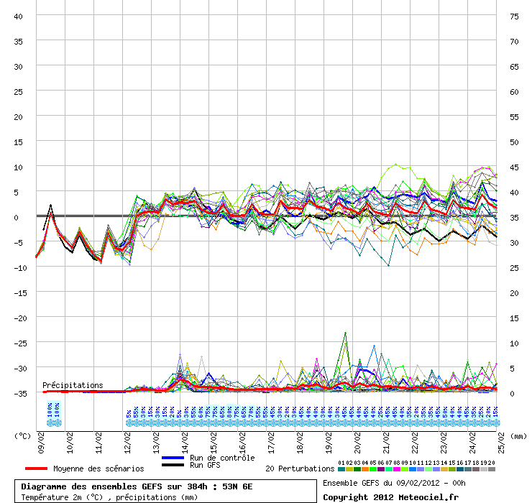Select the dark green swatch labeled 03

coord(357,469)
